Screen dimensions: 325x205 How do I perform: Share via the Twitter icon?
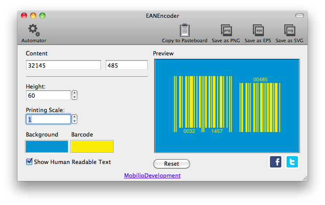pos(292,162)
